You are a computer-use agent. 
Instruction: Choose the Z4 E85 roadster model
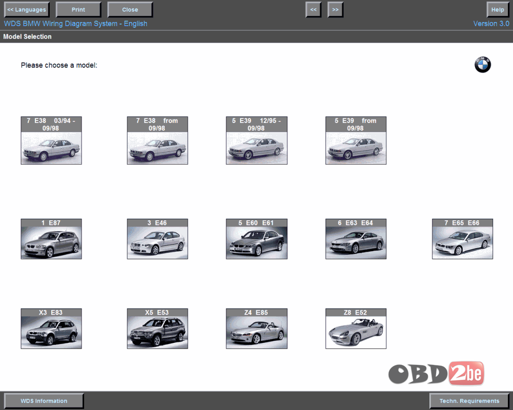[256, 329]
